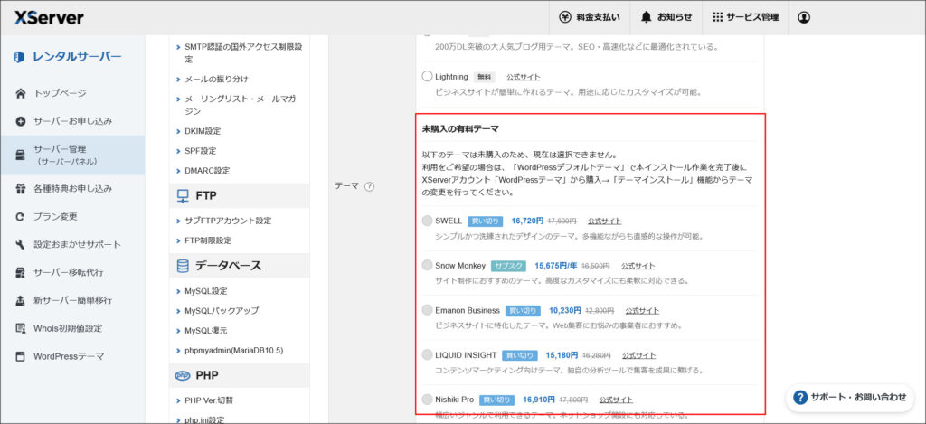
Task: Open phpmyadmin(MariaDB10.5) link
Action: (234, 350)
